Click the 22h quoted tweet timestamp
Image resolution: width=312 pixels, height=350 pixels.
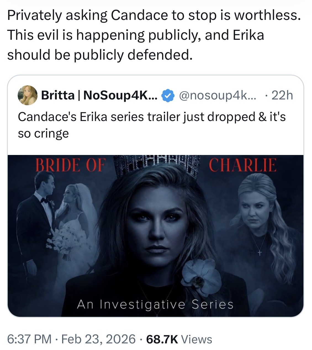pyautogui.click(x=282, y=96)
